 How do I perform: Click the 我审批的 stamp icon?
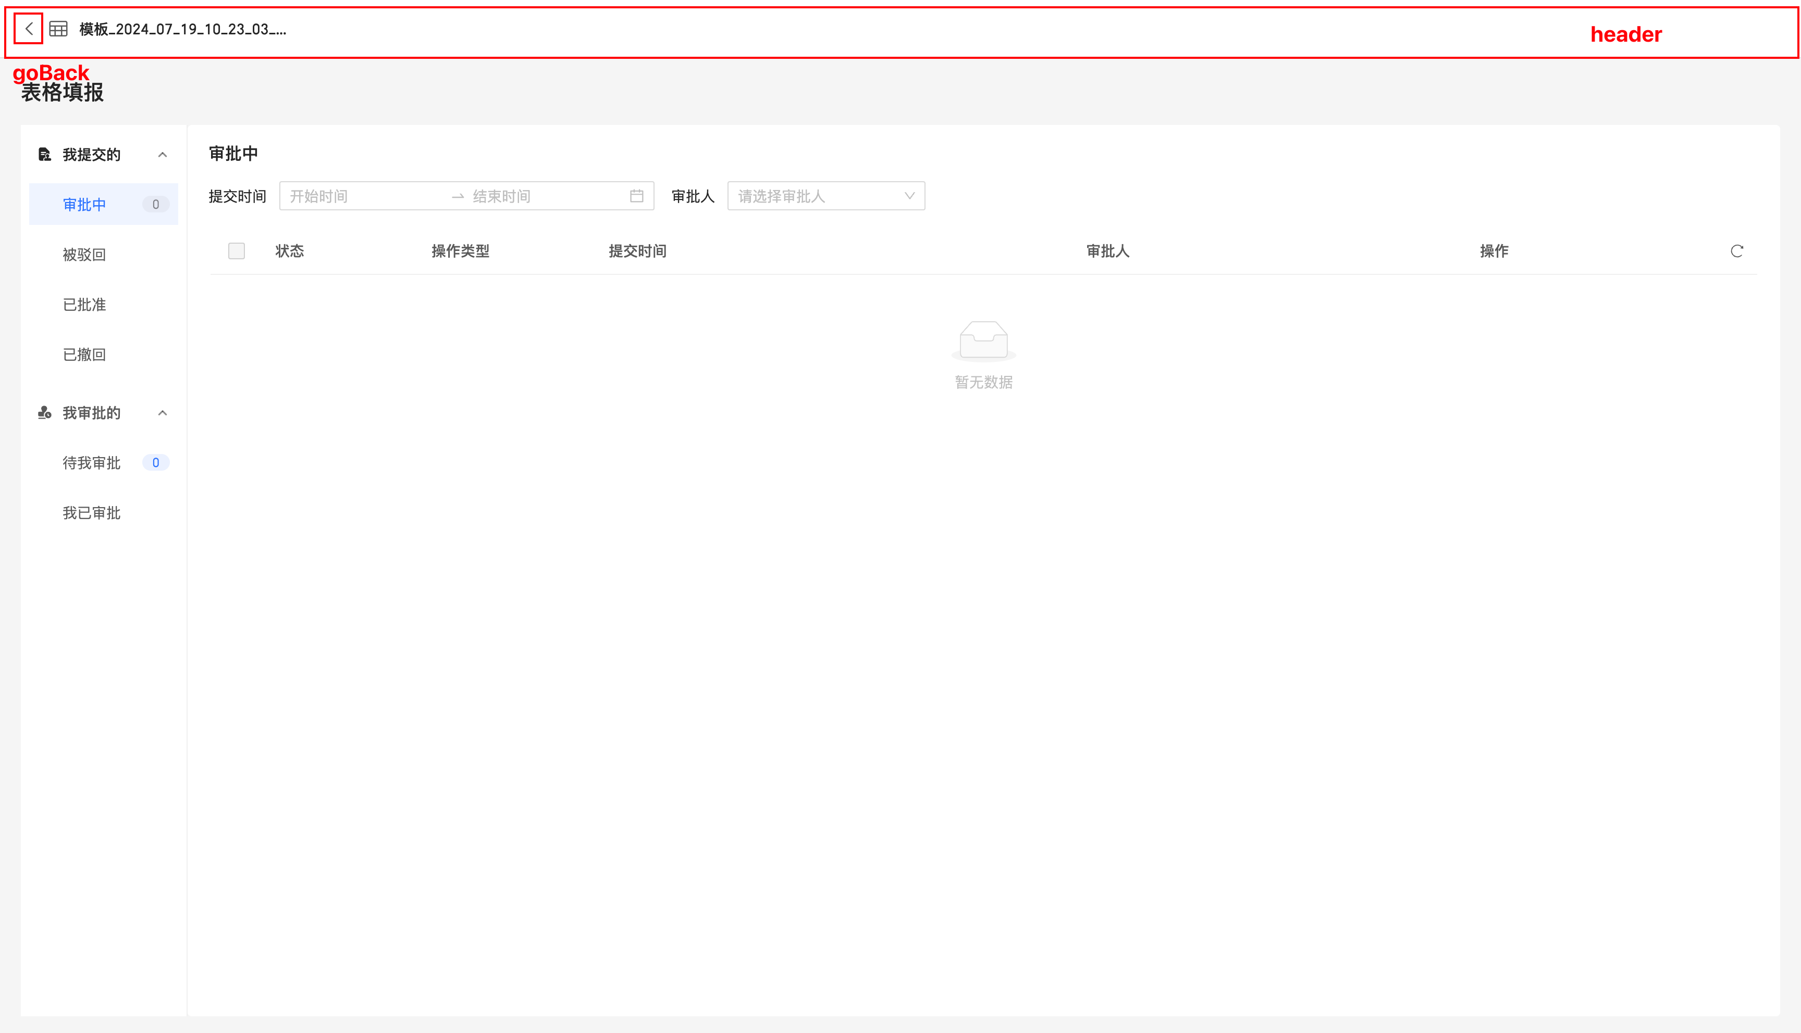point(45,413)
